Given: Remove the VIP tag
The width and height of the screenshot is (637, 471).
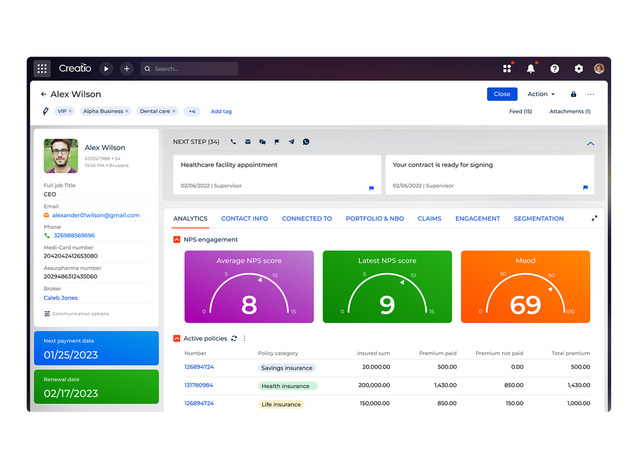Looking at the screenshot, I should [70, 111].
